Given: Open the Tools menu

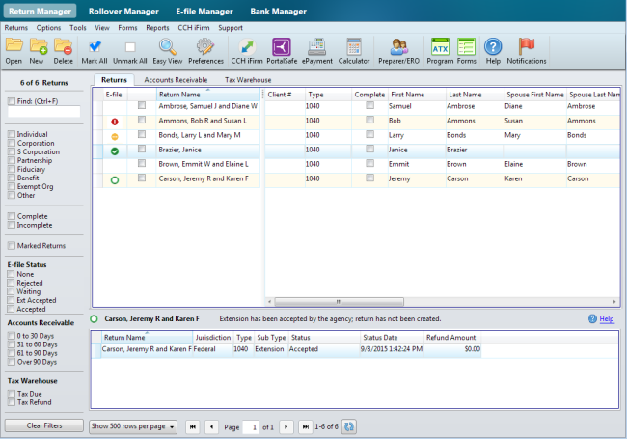Looking at the screenshot, I should point(78,28).
